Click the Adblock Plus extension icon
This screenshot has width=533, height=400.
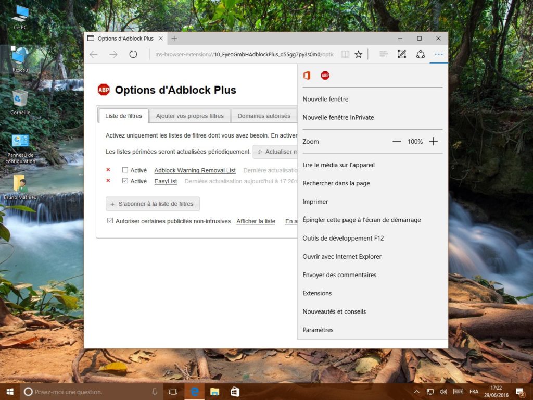(x=325, y=75)
